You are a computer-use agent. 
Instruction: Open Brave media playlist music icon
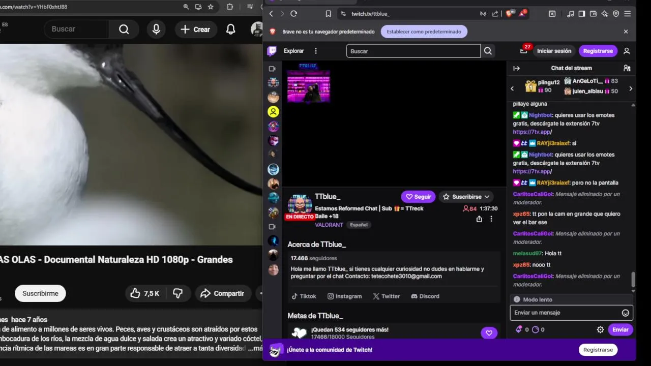[570, 14]
